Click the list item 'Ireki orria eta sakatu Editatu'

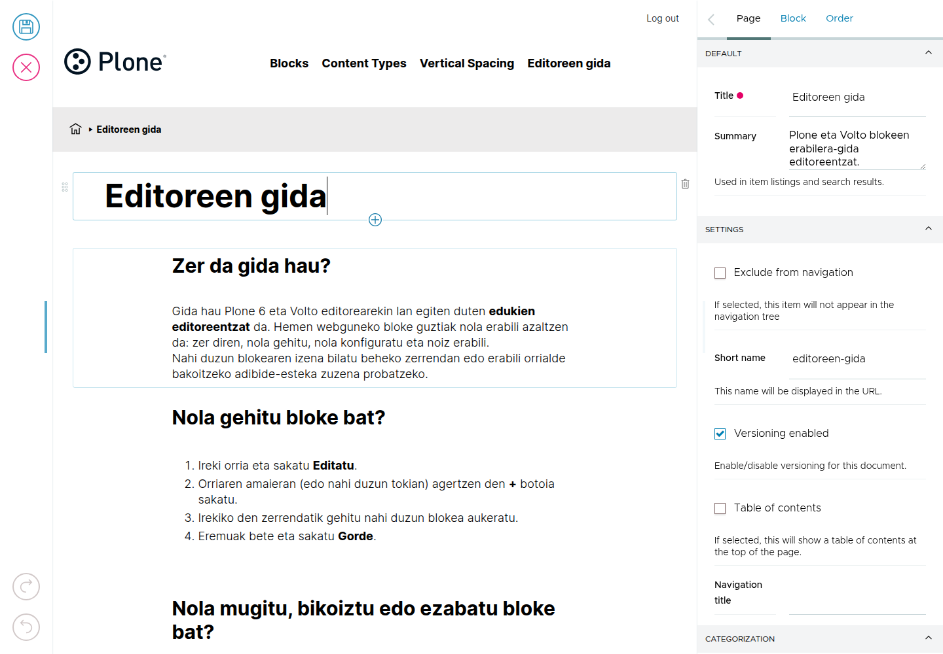tap(277, 466)
